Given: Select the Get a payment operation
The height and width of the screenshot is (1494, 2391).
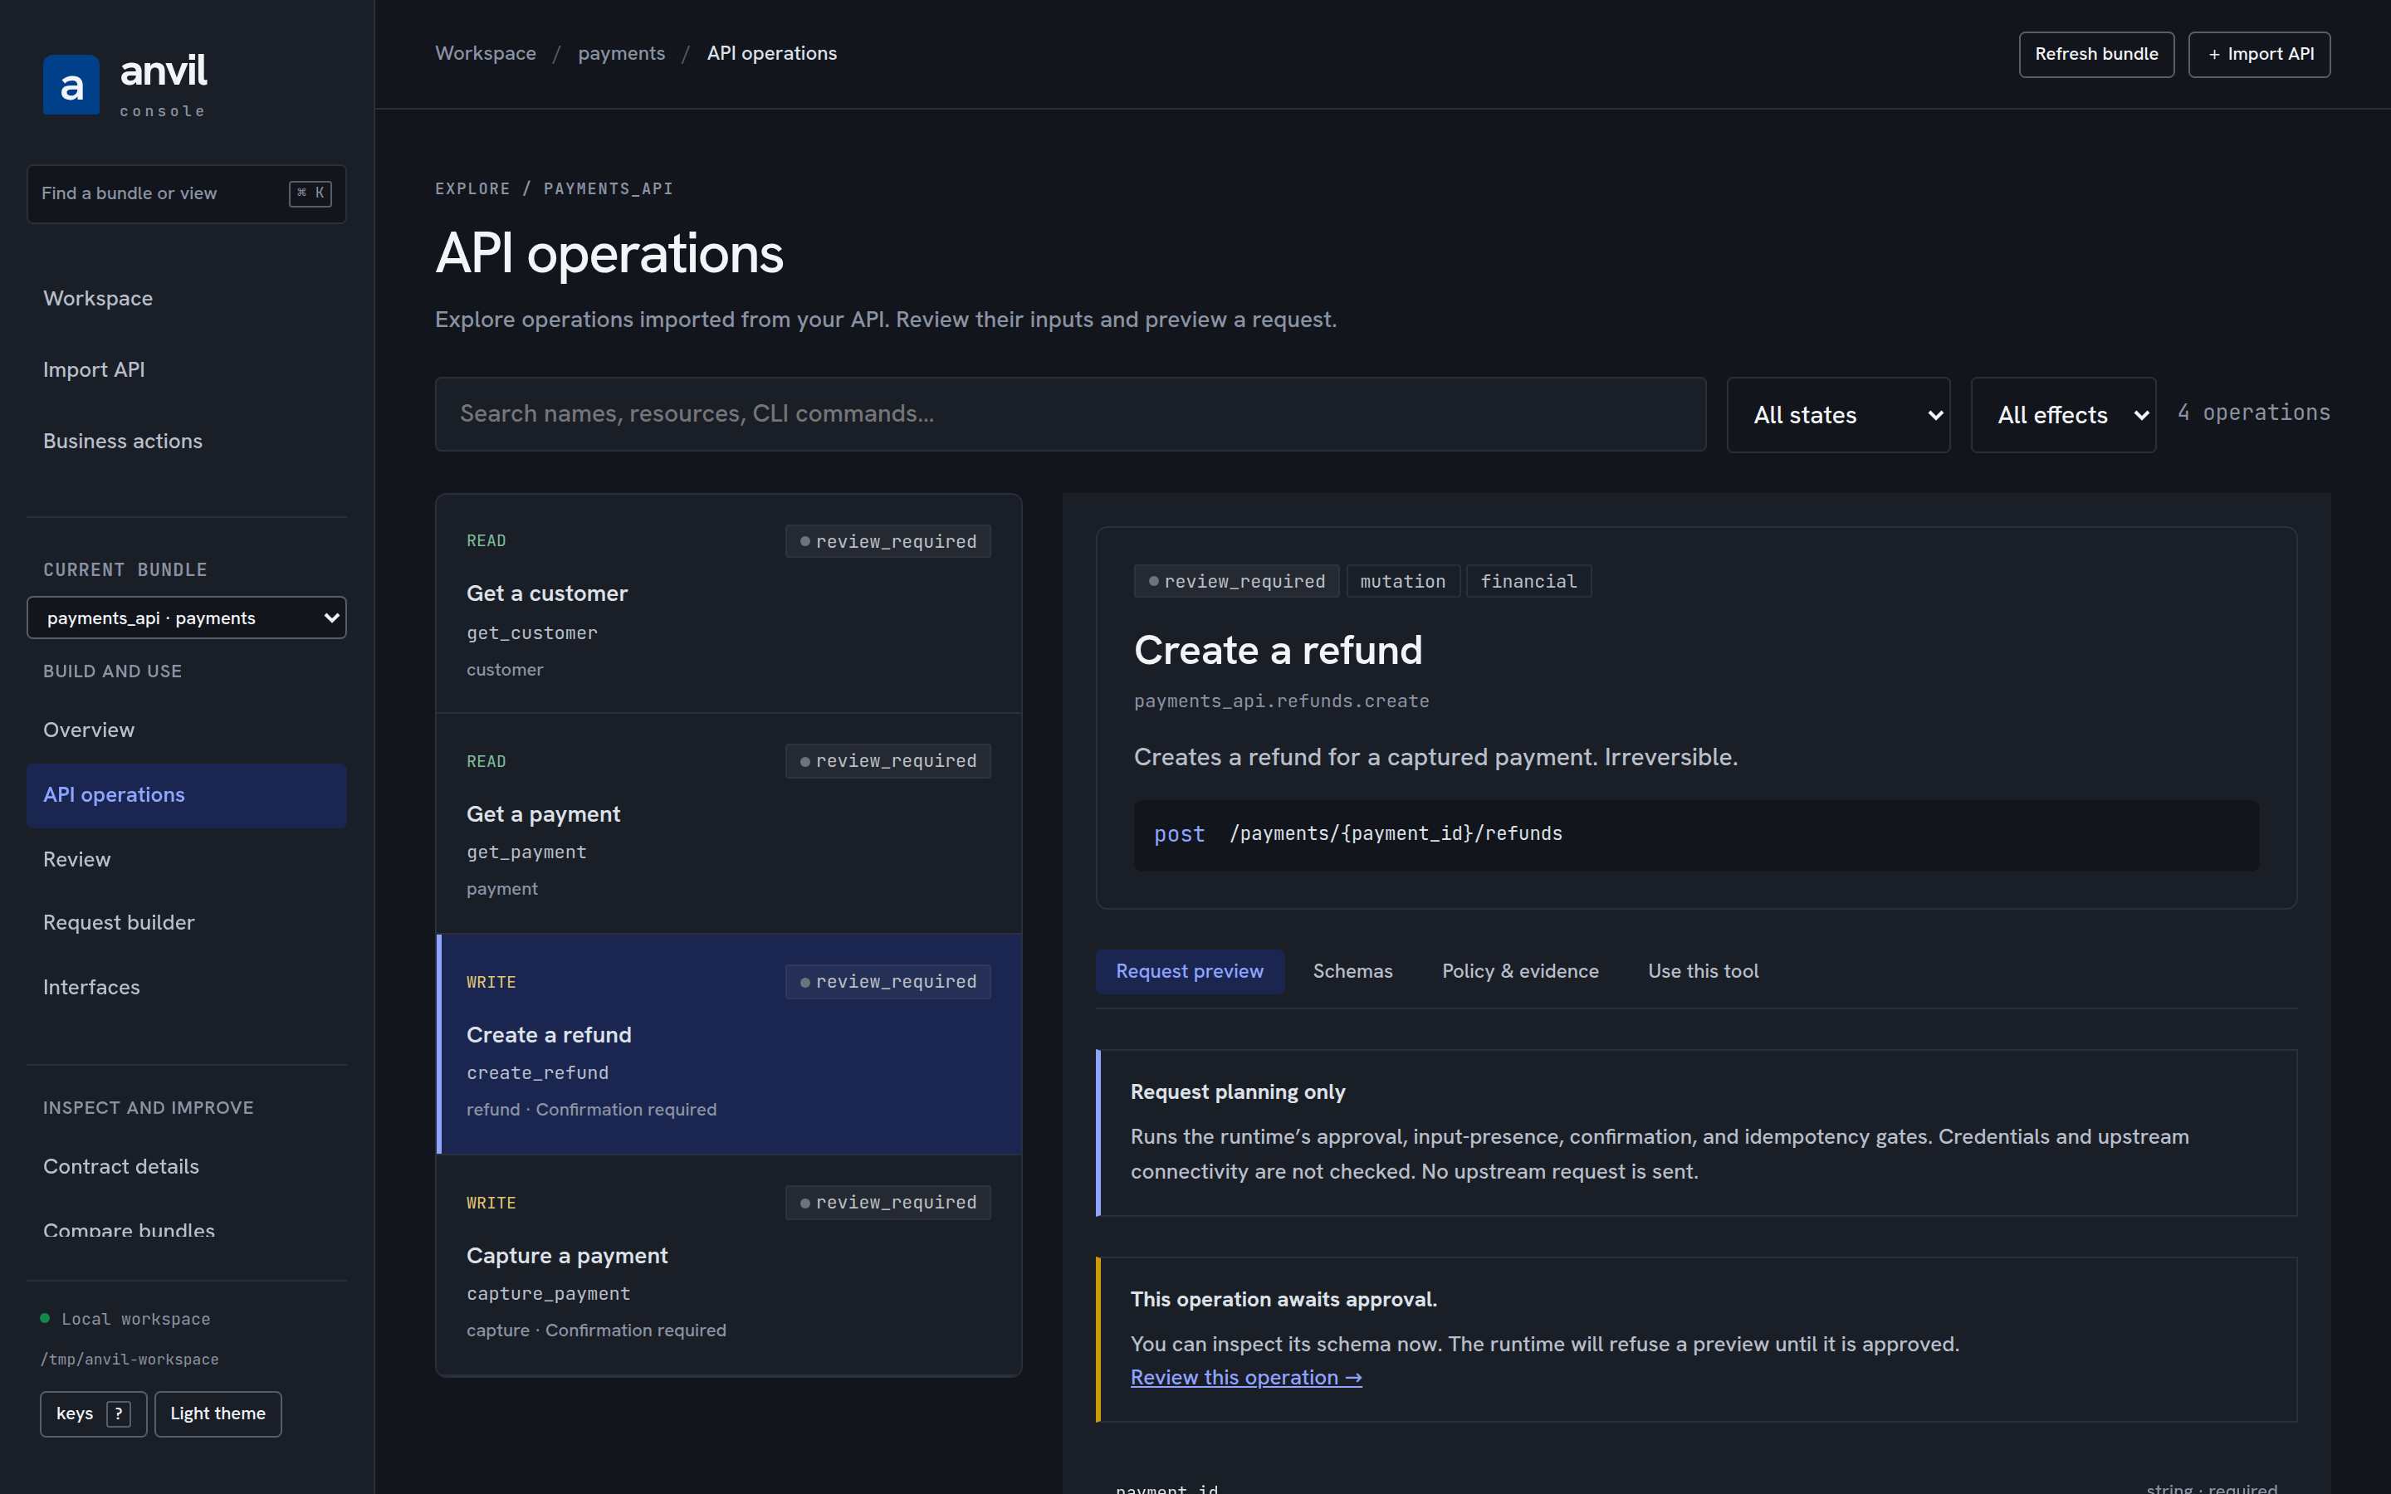Looking at the screenshot, I should pyautogui.click(x=729, y=824).
